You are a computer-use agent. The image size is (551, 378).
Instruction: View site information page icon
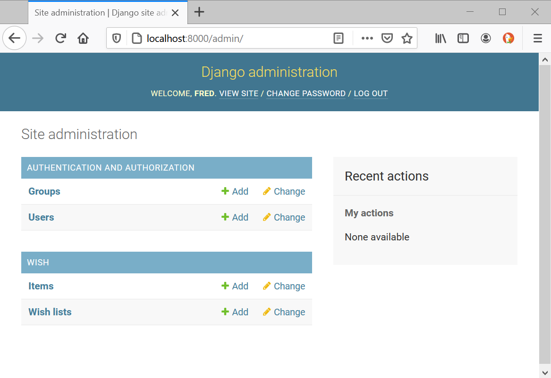pos(137,38)
